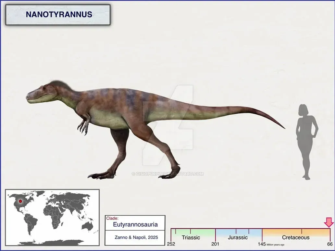Click the "66" timeline value

pyautogui.click(x=330, y=244)
